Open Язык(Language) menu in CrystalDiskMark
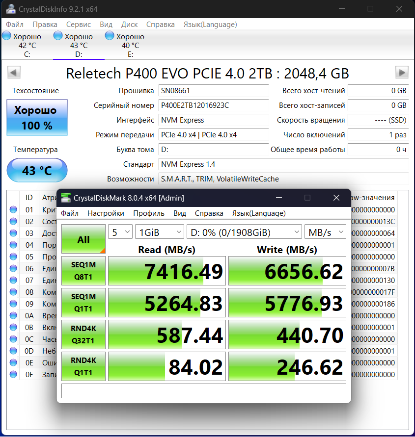This screenshot has width=415, height=437. tap(259, 213)
